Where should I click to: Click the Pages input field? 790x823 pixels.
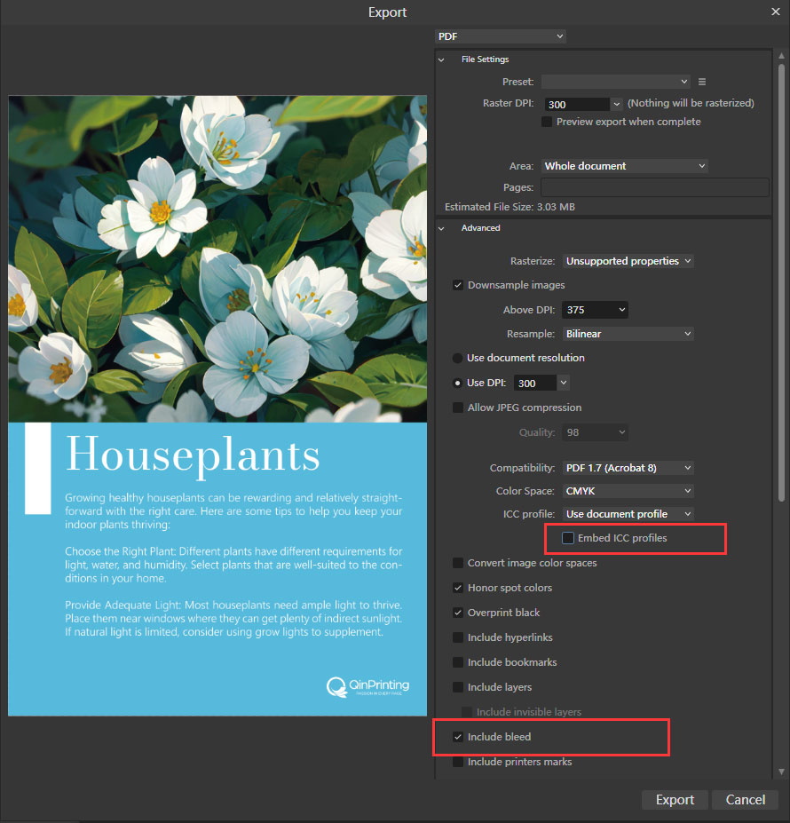pyautogui.click(x=655, y=187)
